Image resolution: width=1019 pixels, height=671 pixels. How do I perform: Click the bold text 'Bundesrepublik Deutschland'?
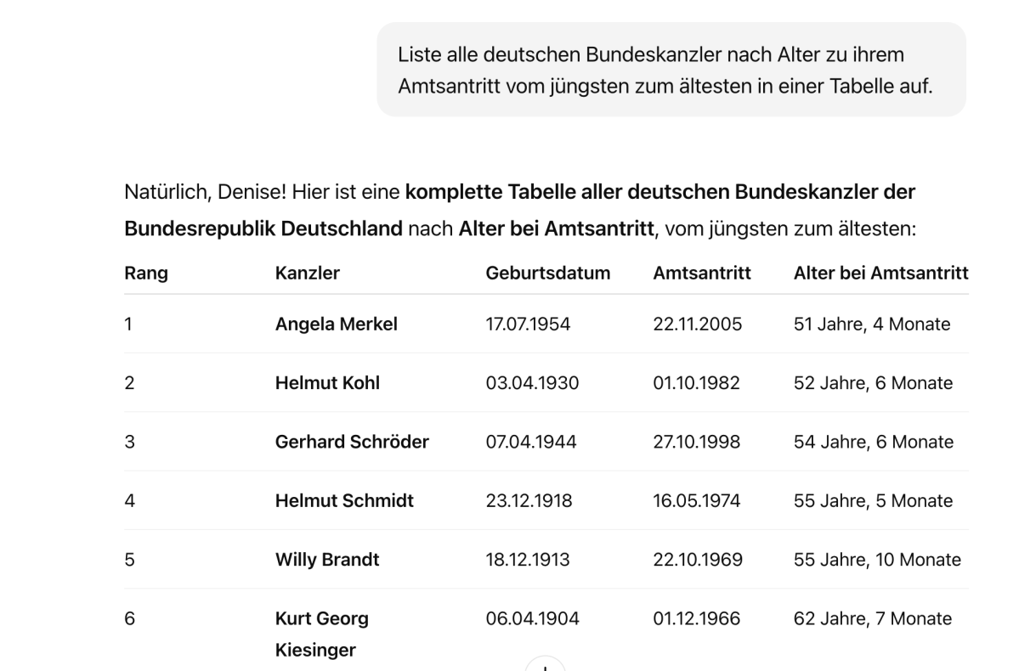tap(263, 228)
